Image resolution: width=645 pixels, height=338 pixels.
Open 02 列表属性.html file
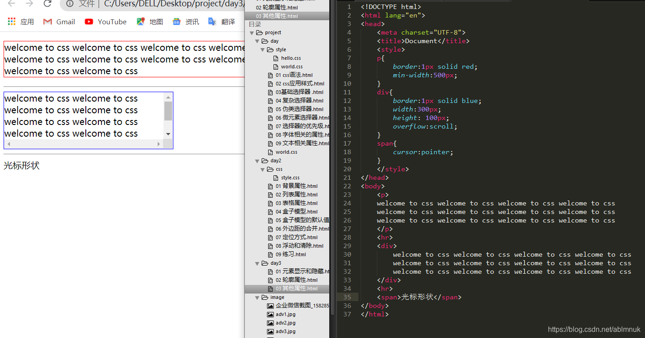coord(296,195)
